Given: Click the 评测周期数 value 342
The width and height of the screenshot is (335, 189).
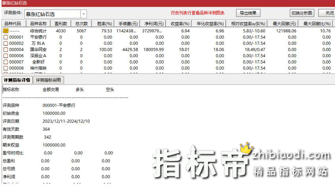Looking at the screenshot, I should (x=47, y=137).
